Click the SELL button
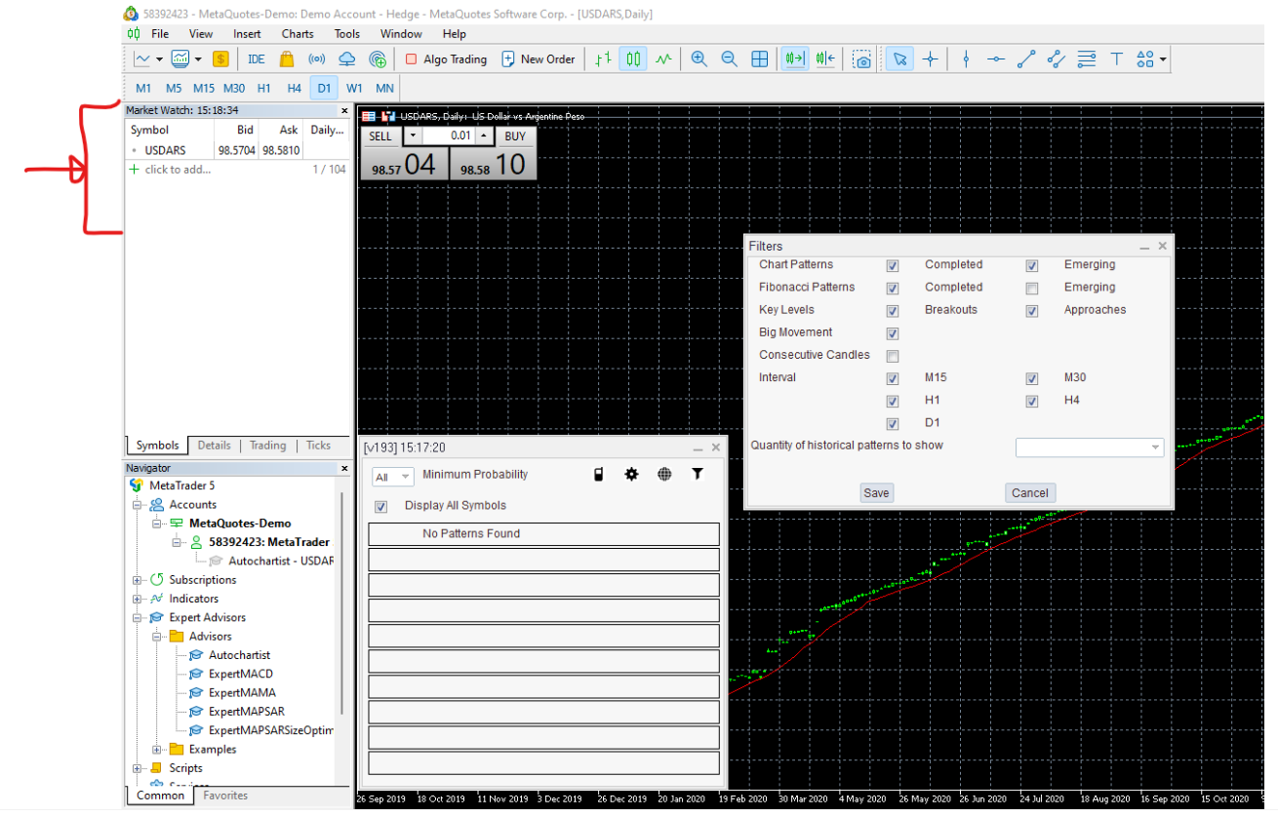 [380, 136]
